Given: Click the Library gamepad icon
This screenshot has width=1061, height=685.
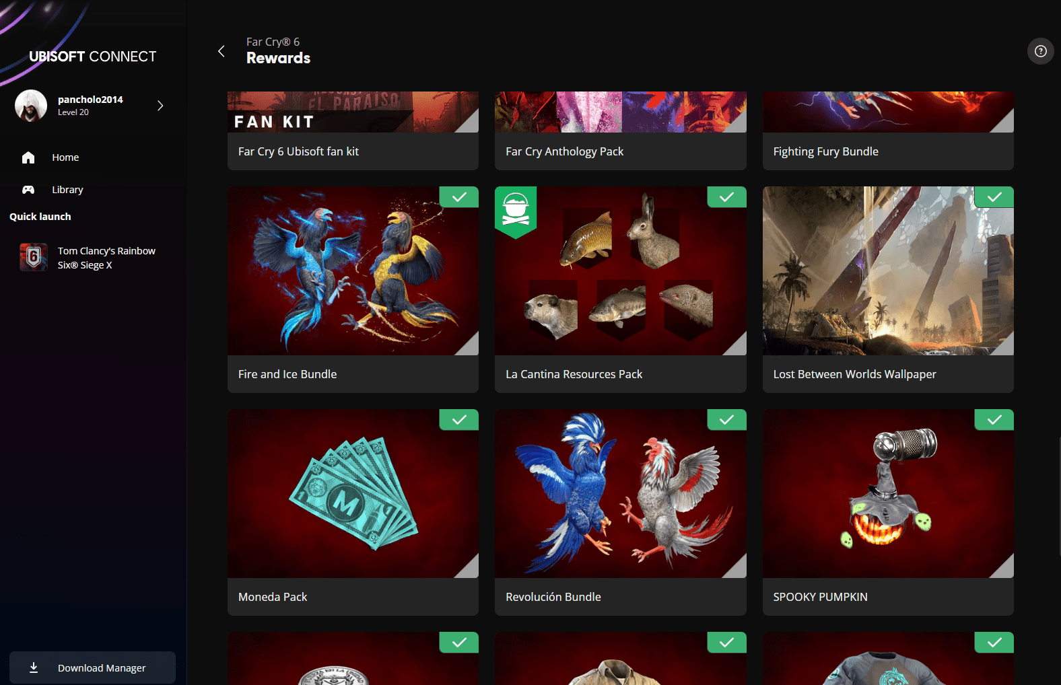Looking at the screenshot, I should (28, 190).
